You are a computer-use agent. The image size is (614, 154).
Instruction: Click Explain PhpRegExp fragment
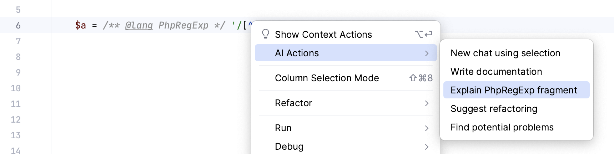pos(514,90)
